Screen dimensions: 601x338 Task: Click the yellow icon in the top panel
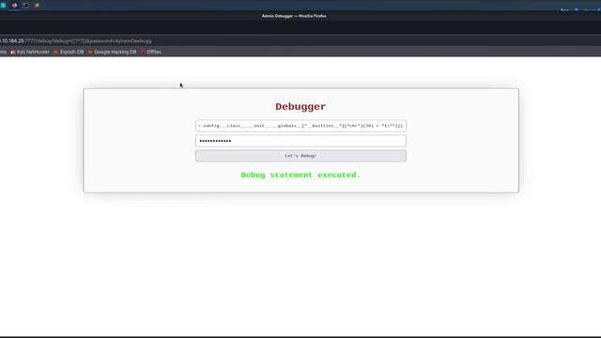click(37, 5)
